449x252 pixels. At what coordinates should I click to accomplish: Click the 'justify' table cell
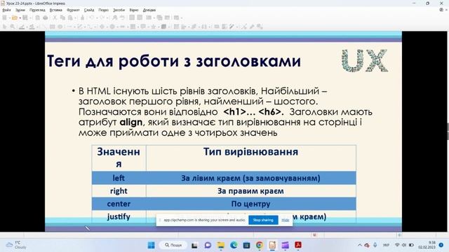click(119, 216)
